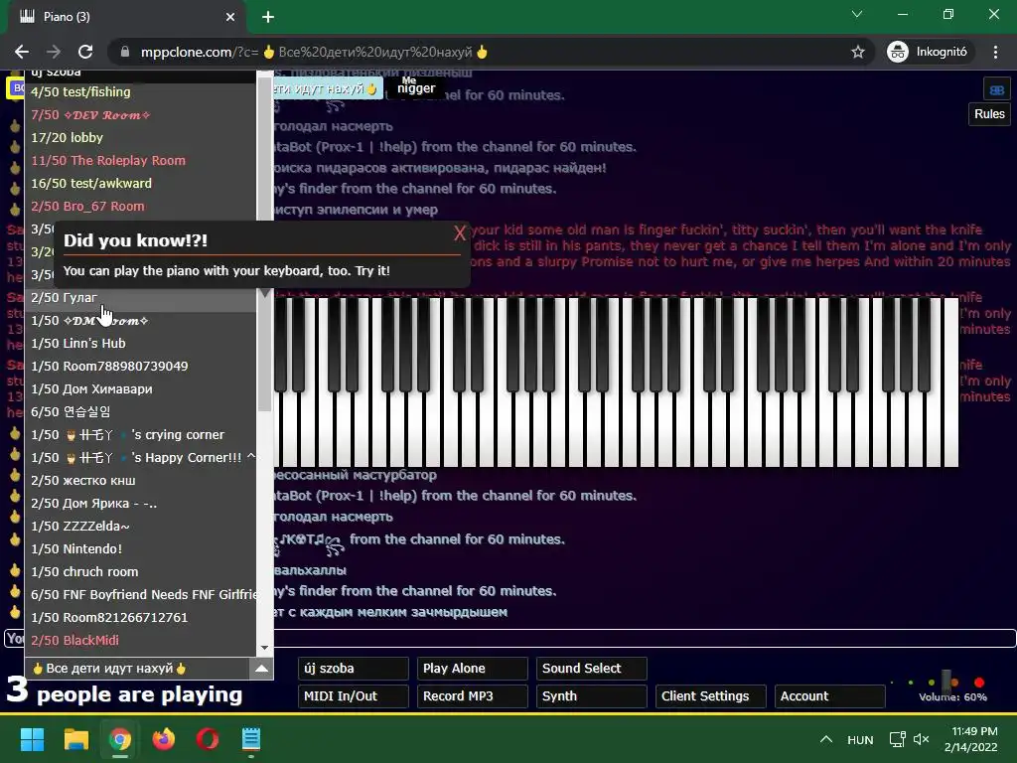Reload the mppclone page
The image size is (1017, 763).
(85, 52)
